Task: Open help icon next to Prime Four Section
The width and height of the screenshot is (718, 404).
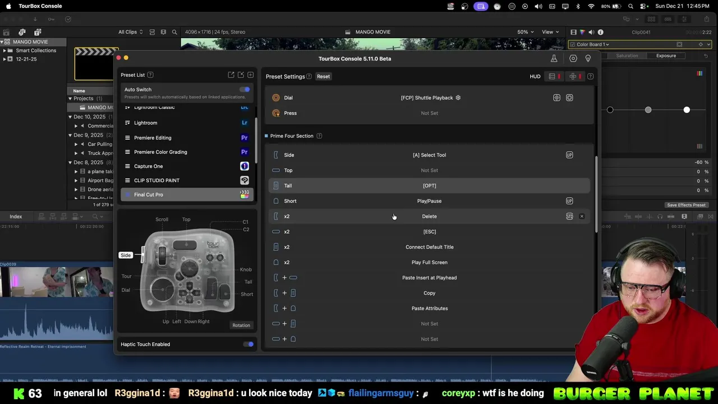Action: (x=319, y=136)
